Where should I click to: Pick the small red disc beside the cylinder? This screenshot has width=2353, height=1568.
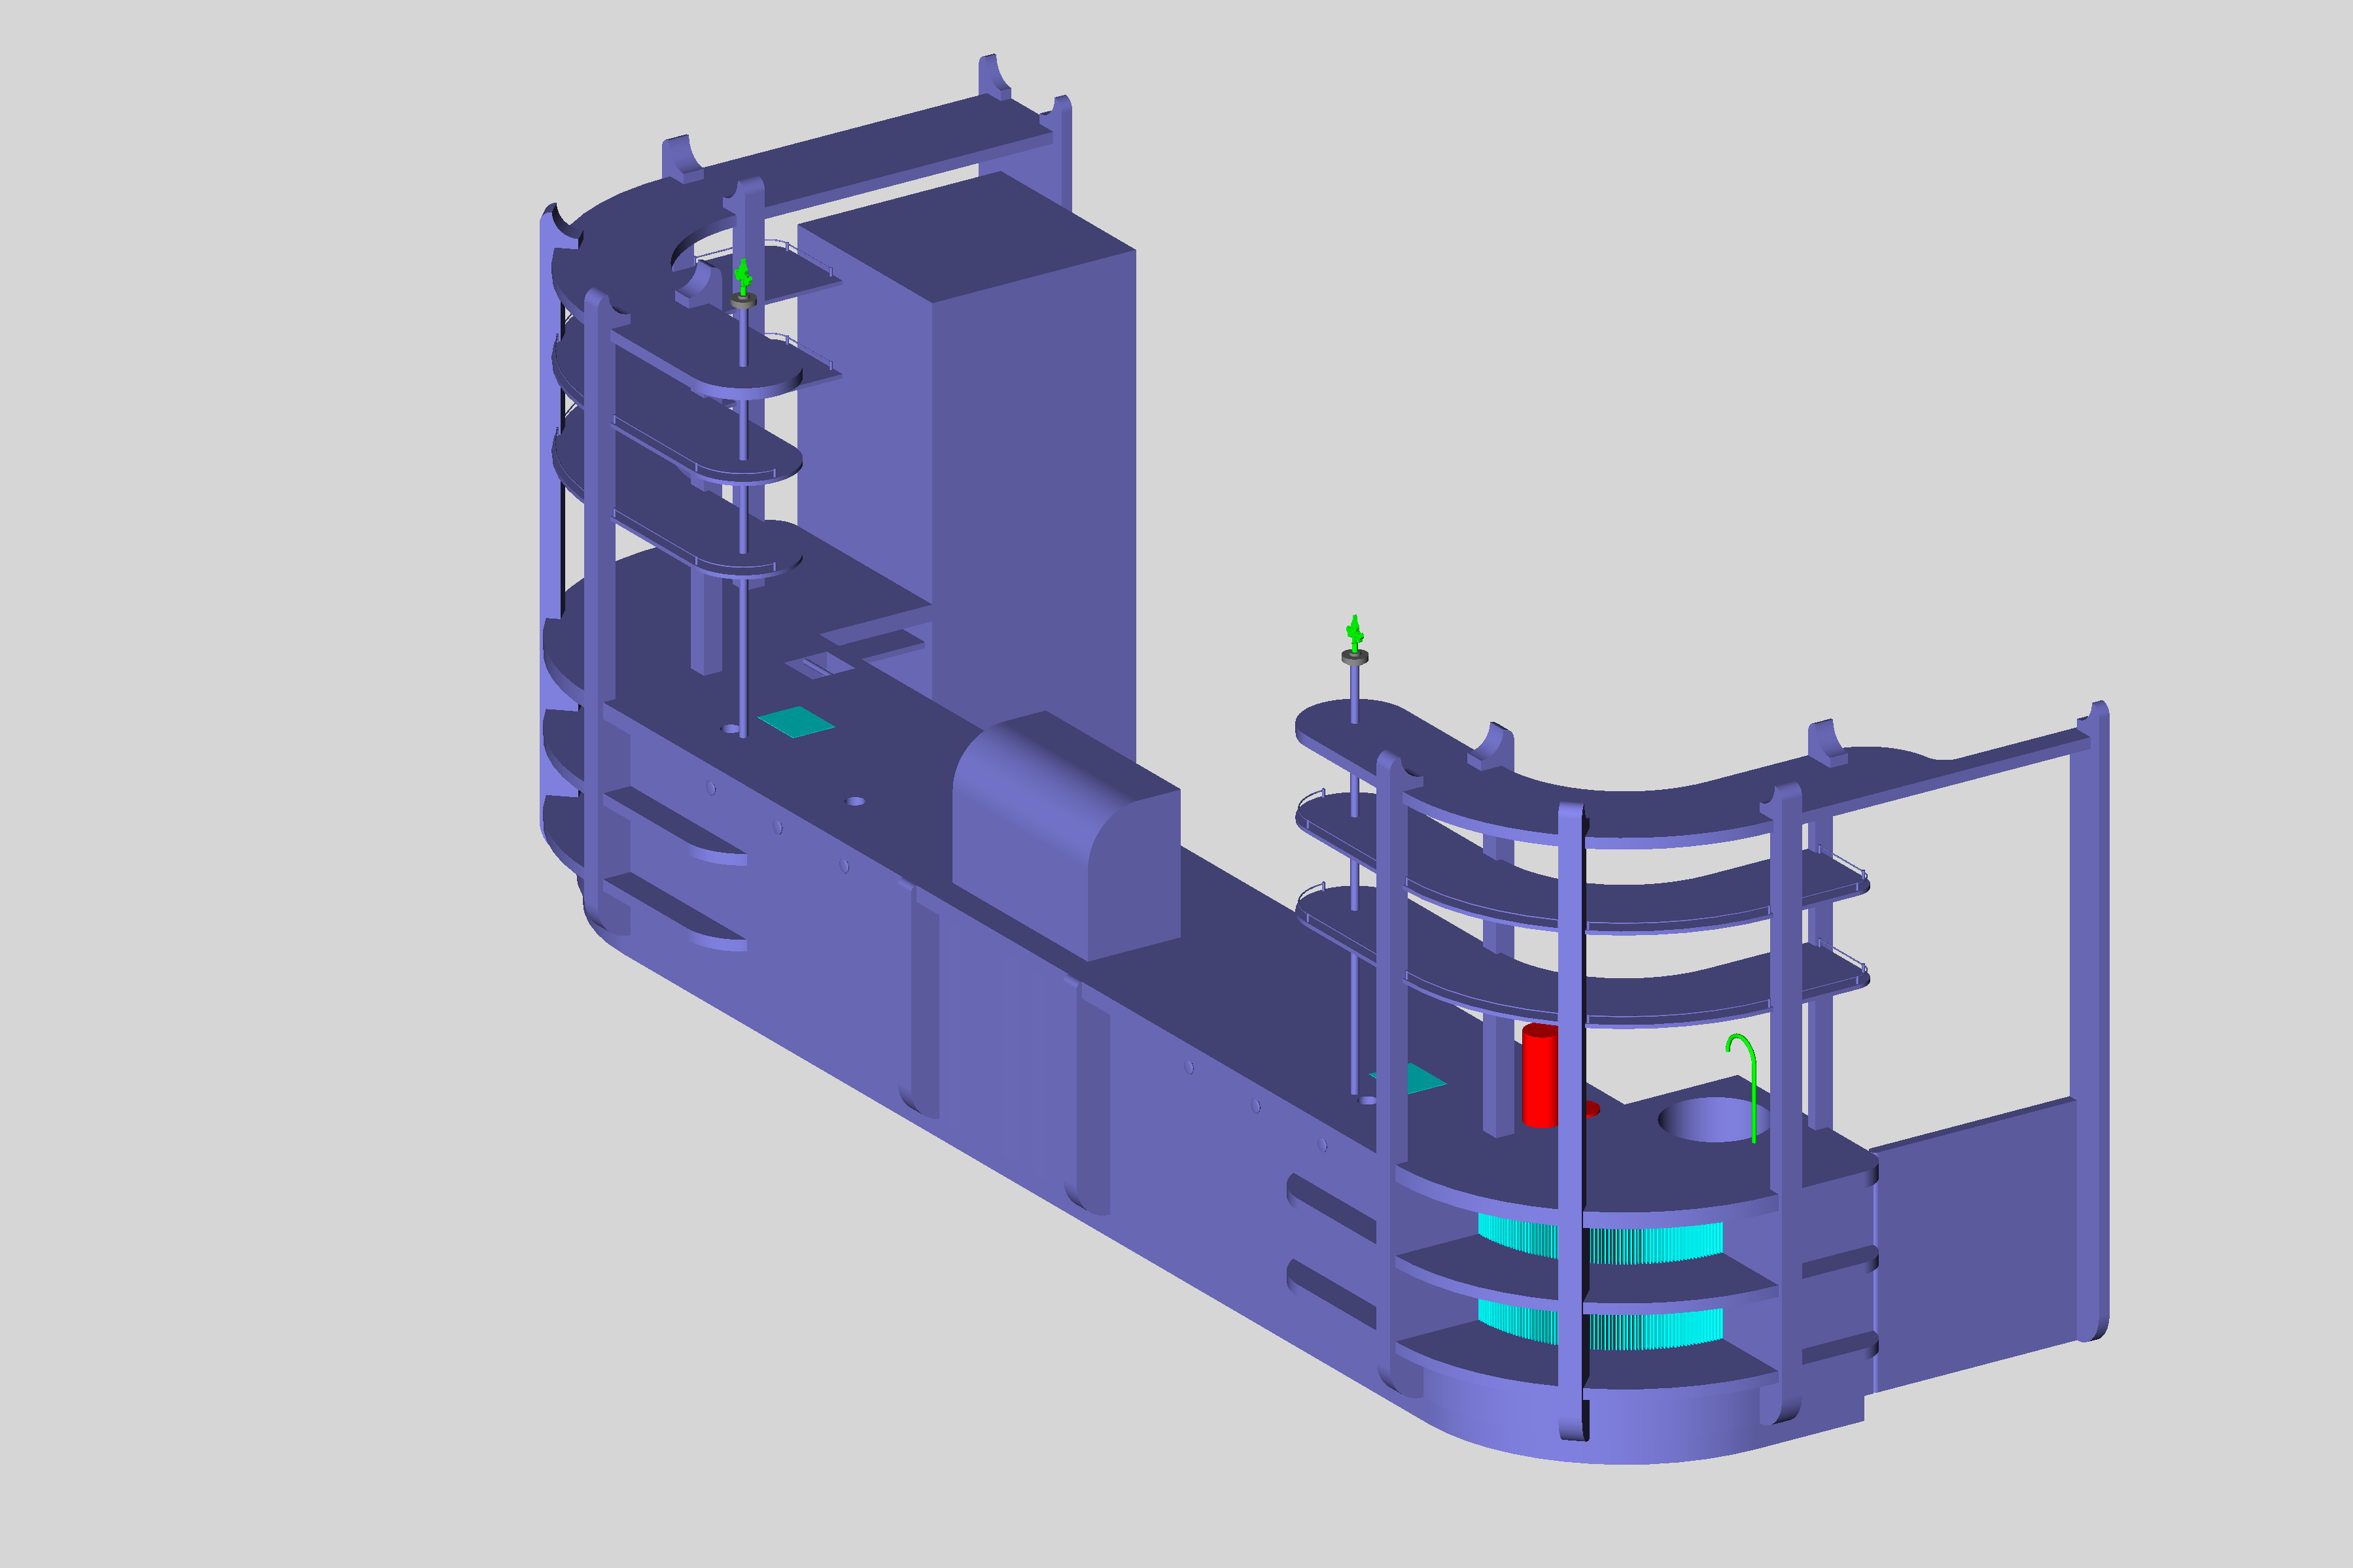coord(1592,1109)
